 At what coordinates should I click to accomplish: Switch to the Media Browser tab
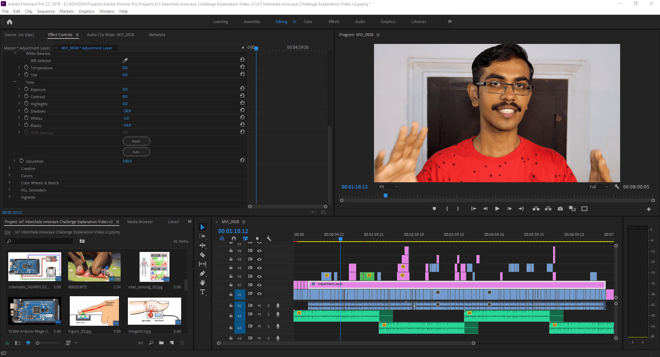click(x=140, y=221)
